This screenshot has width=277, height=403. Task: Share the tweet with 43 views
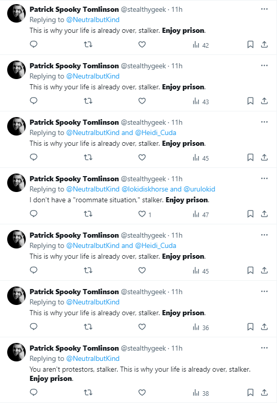pos(264,101)
